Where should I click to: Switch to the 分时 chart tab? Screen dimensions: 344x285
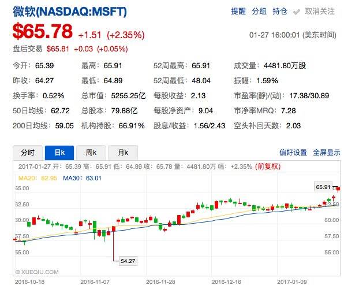tap(28, 153)
